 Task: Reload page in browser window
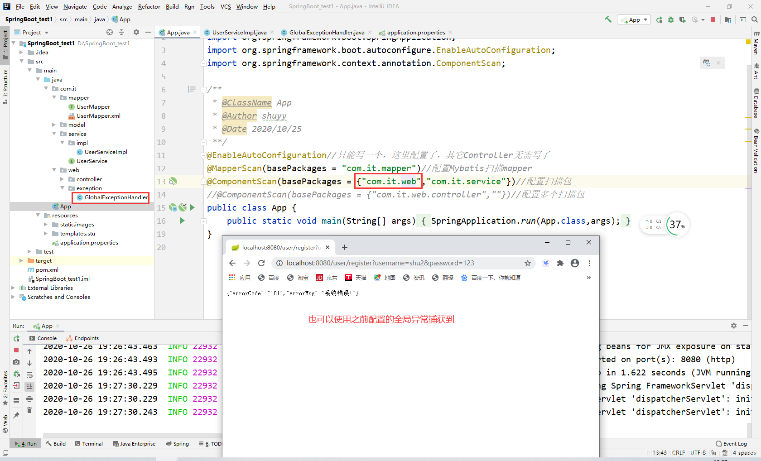click(261, 263)
